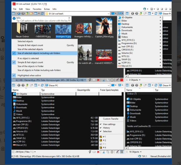Click Typ column header in bottom-left pane

click(58, 90)
